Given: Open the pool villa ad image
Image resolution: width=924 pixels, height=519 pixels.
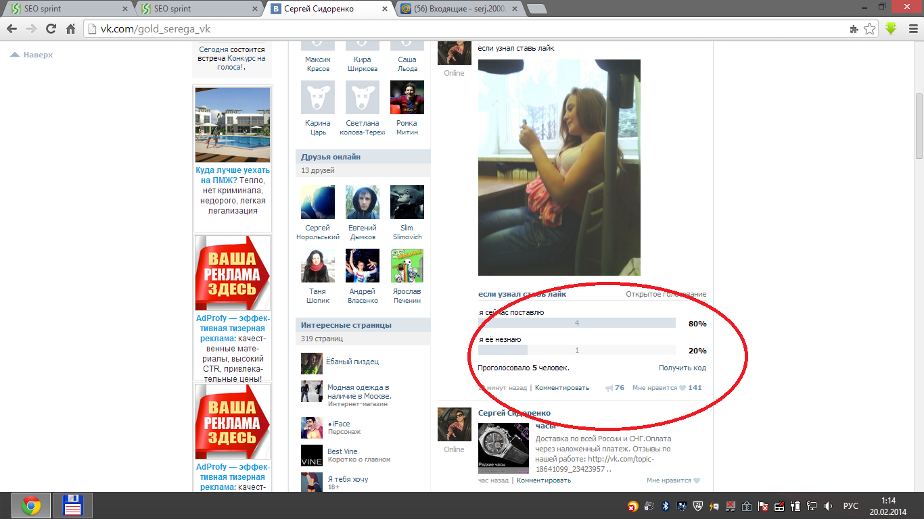Looking at the screenshot, I should coord(232,126).
